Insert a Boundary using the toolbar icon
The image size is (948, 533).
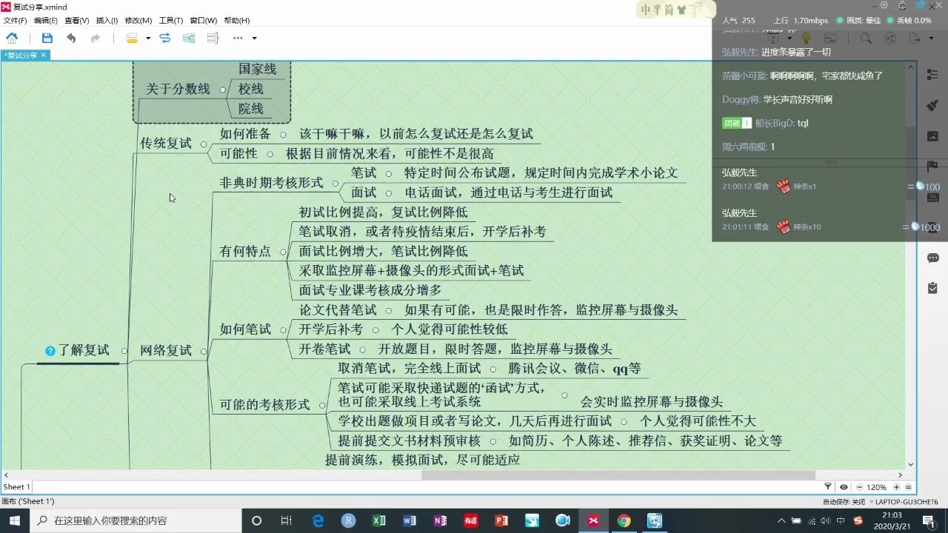pyautogui.click(x=189, y=38)
